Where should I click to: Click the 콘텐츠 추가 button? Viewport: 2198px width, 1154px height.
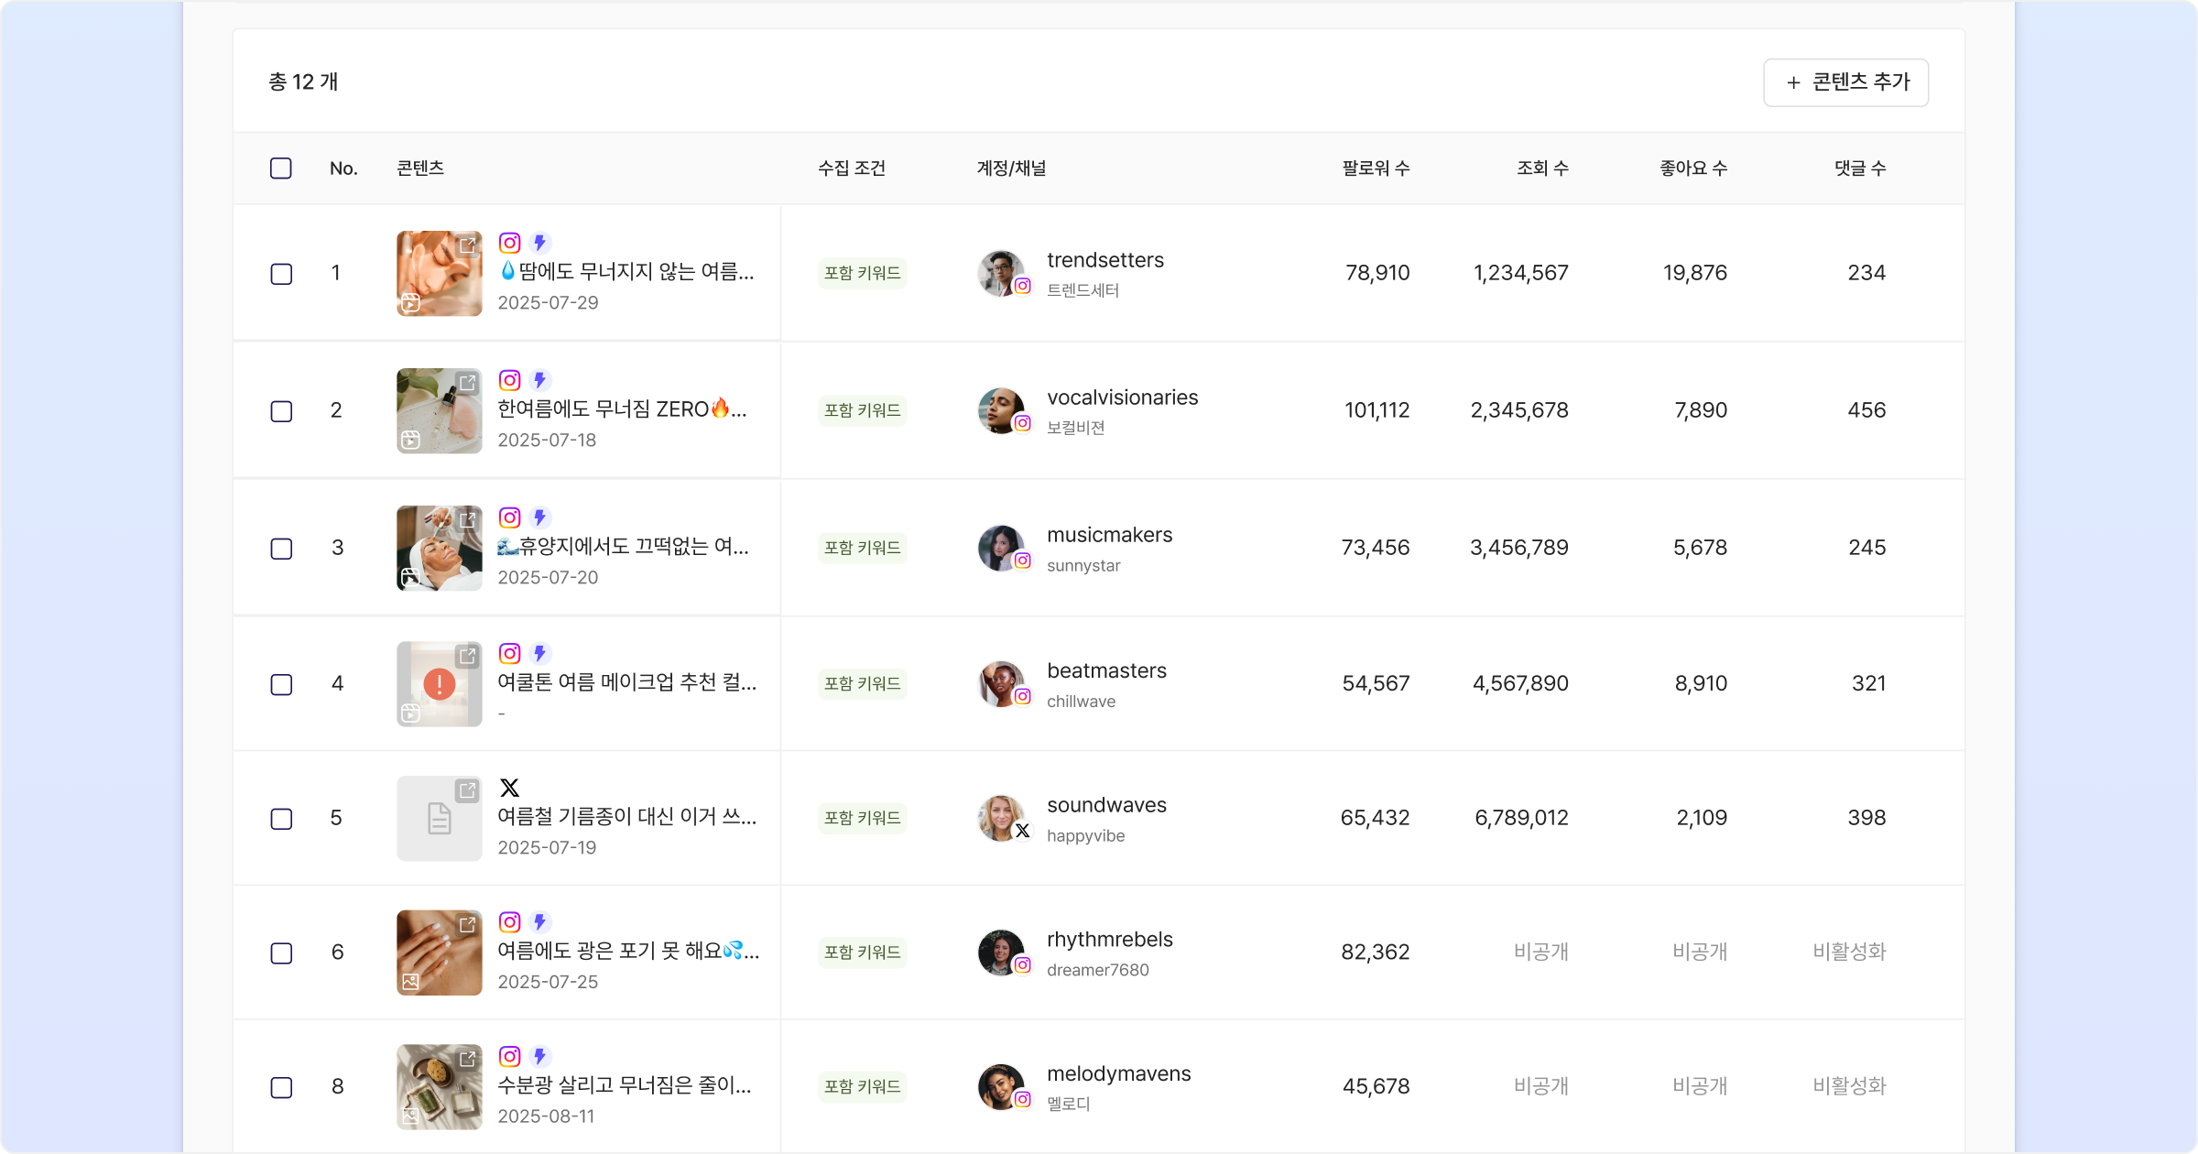click(x=1845, y=82)
